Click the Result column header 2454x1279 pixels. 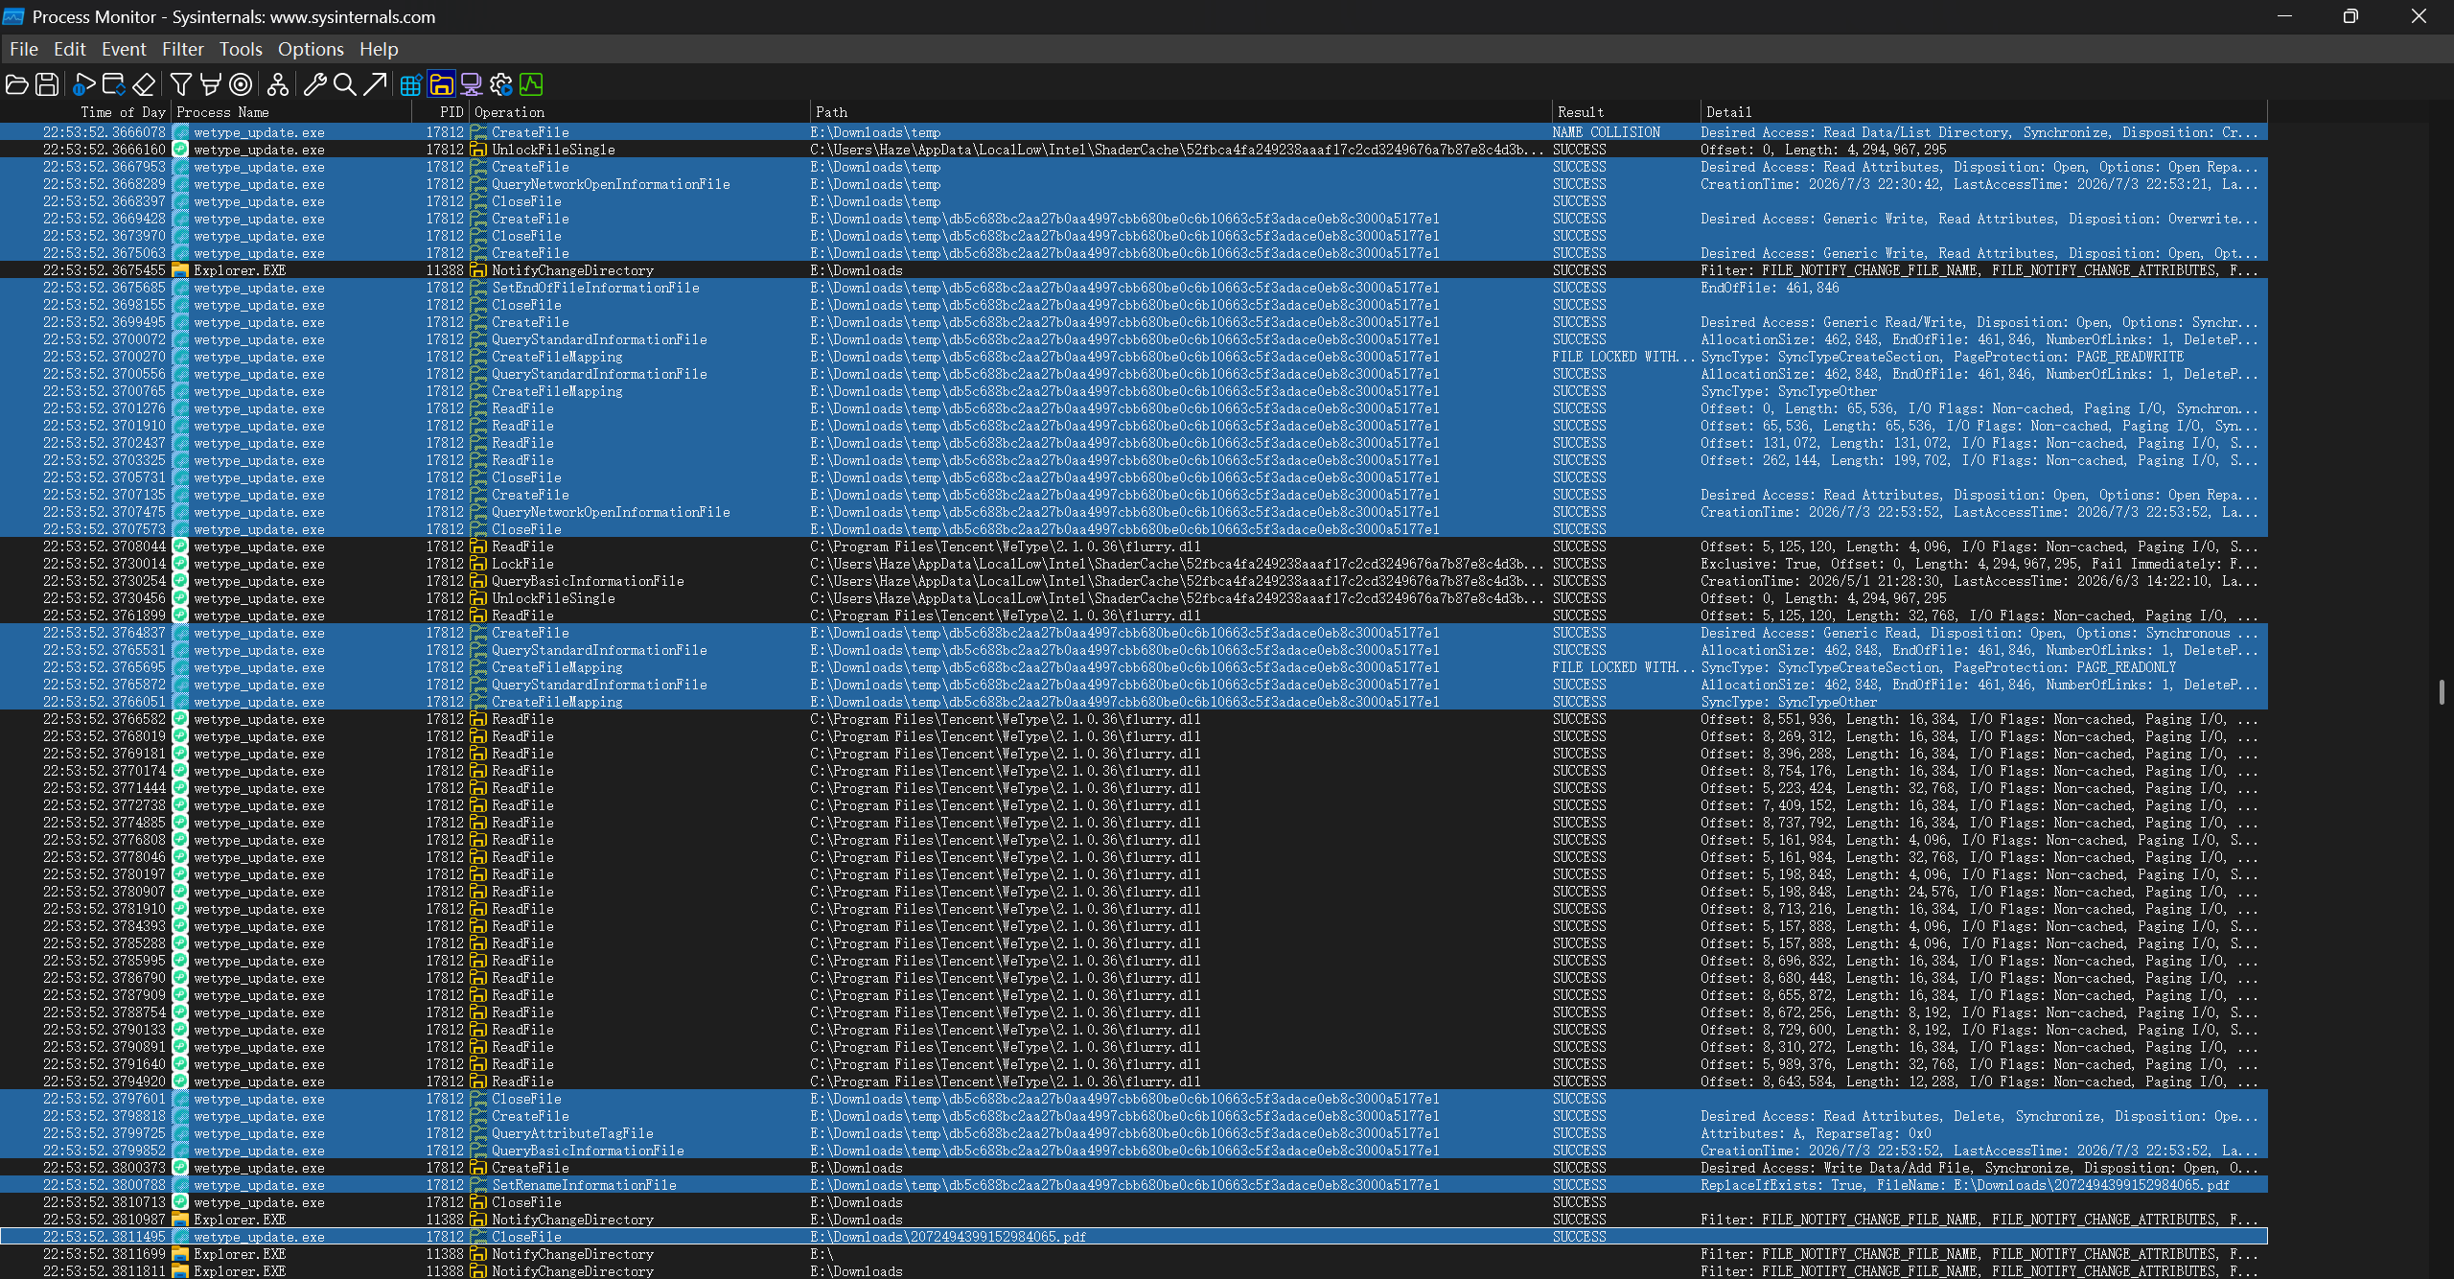1626,112
